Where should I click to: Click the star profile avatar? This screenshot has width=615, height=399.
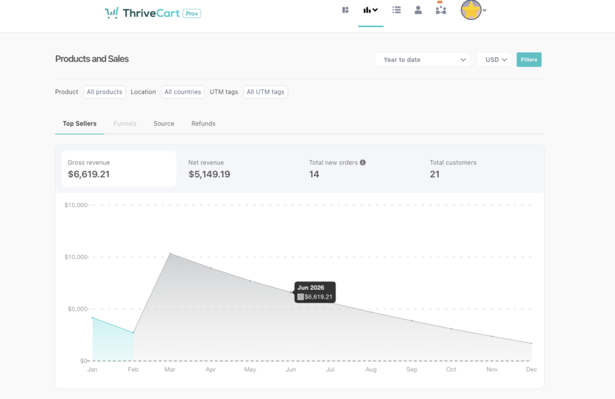(471, 10)
